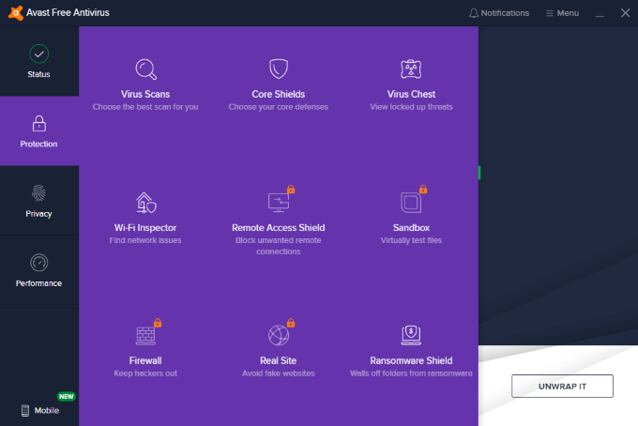Open the Virus Scans magnifier icon
The width and height of the screenshot is (638, 426).
tap(145, 69)
